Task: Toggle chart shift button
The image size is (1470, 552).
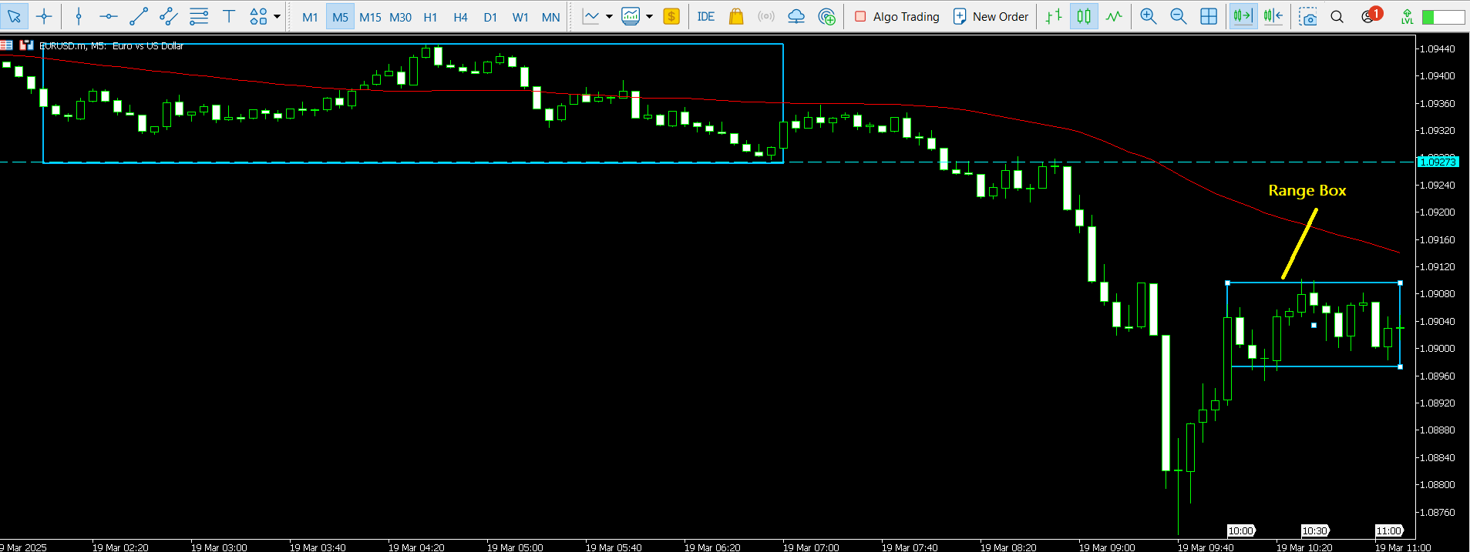Action: [x=1273, y=16]
